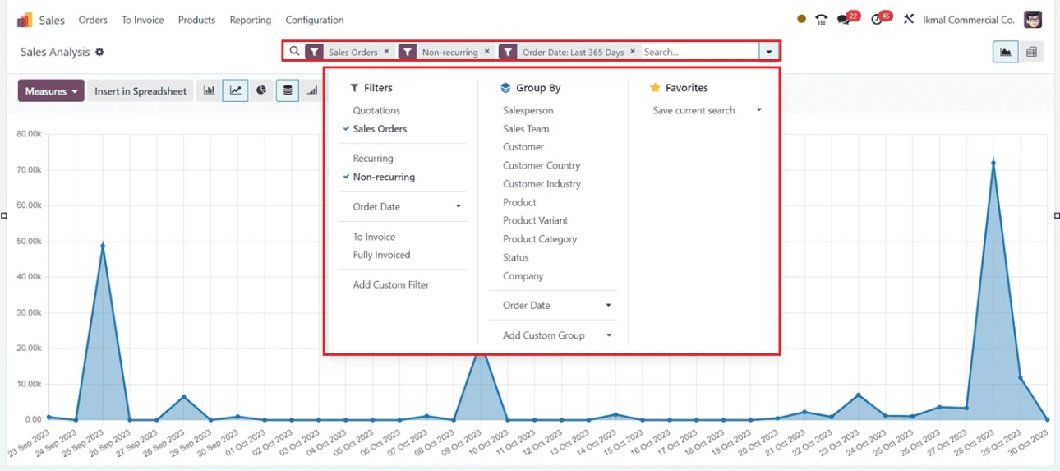
Task: Enable the Fully Invoiced filter
Action: point(381,255)
